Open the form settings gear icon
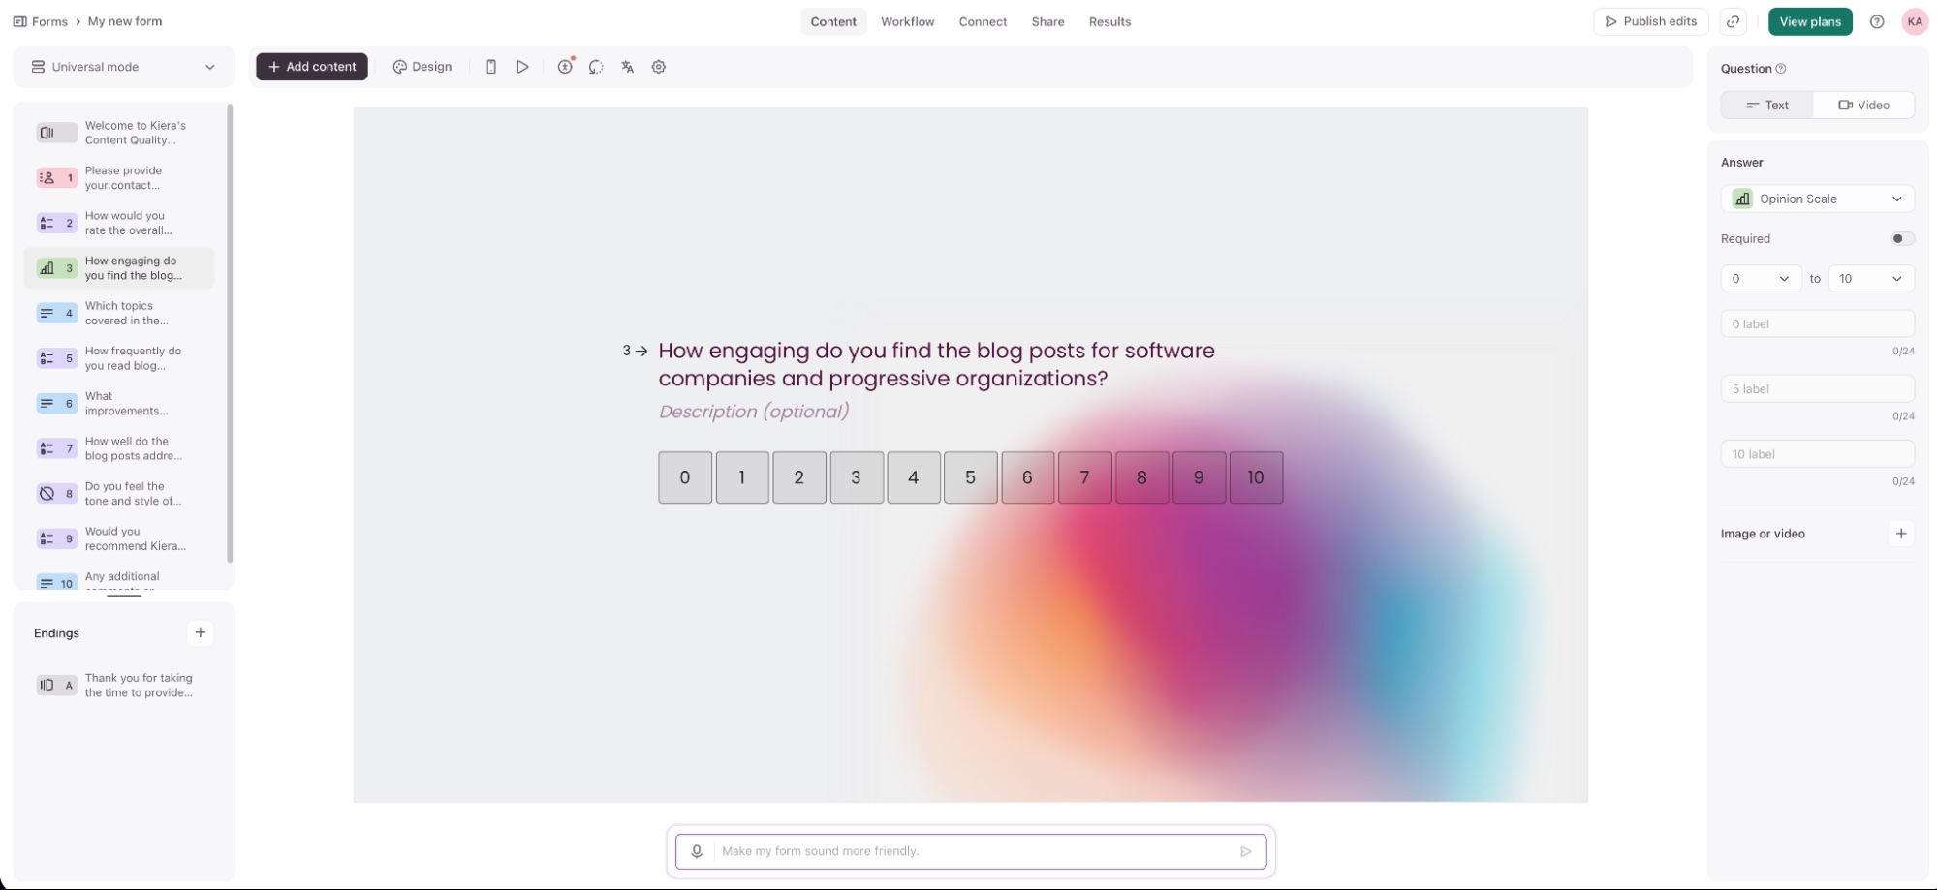Viewport: 1937px width, 890px height. click(659, 67)
